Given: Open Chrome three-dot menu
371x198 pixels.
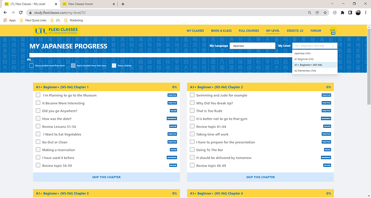Looking at the screenshot, I should coord(366,12).
